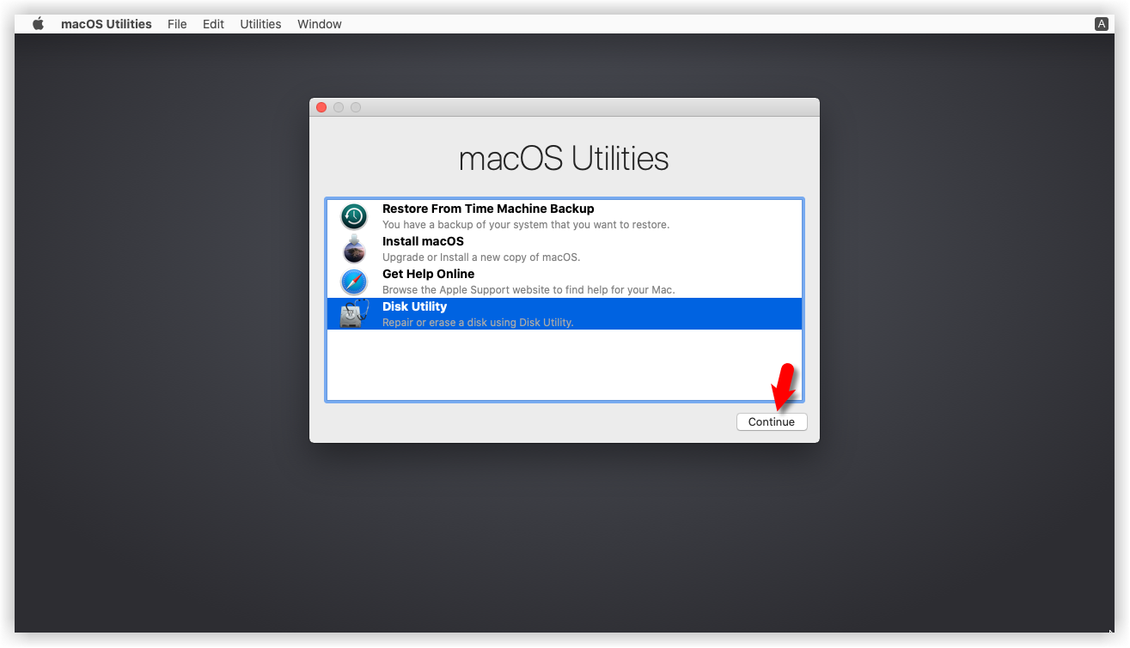Open the macOS Utilities menu

point(106,23)
